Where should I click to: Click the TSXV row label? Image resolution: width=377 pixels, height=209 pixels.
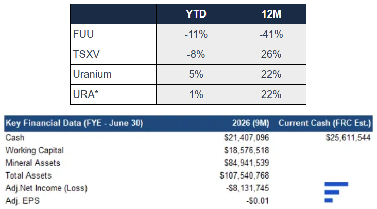pyautogui.click(x=86, y=54)
